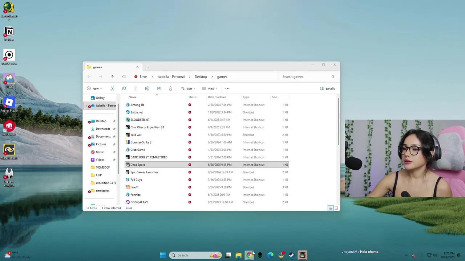Screen dimensions: 465x261
Task: Open Microsoft Edge from the taskbar
Action: point(271,255)
